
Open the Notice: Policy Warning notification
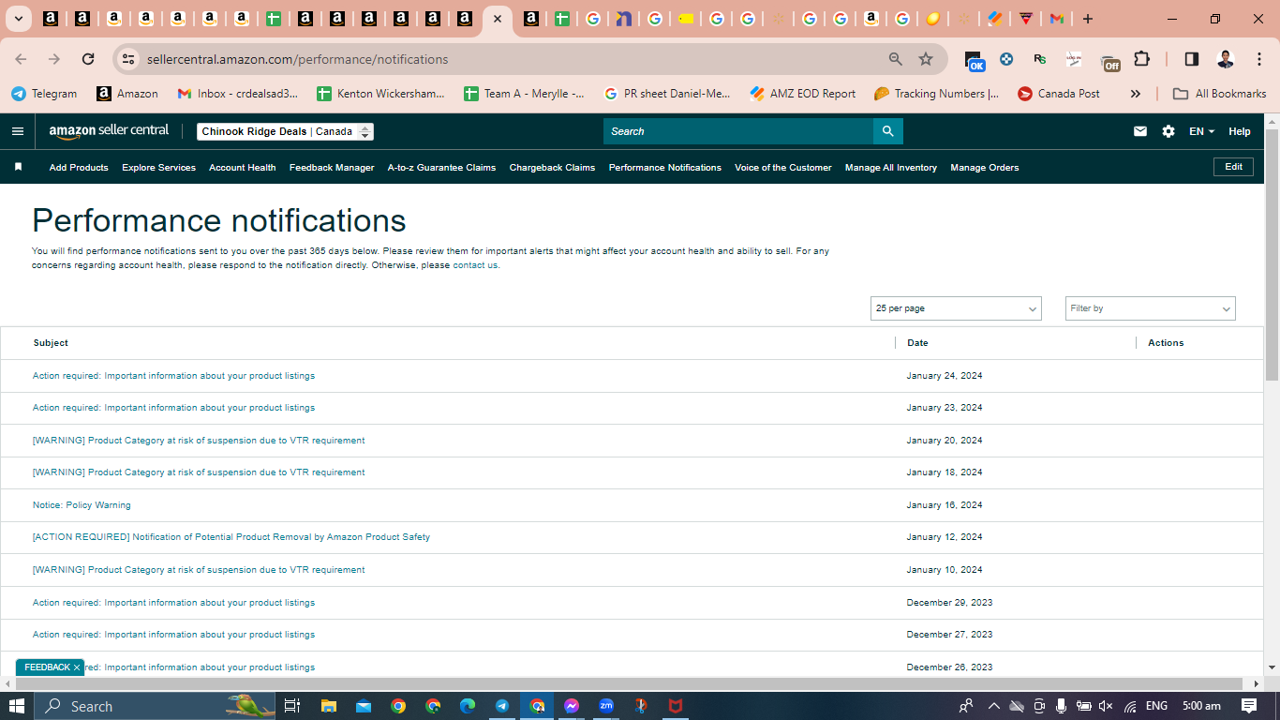point(82,505)
